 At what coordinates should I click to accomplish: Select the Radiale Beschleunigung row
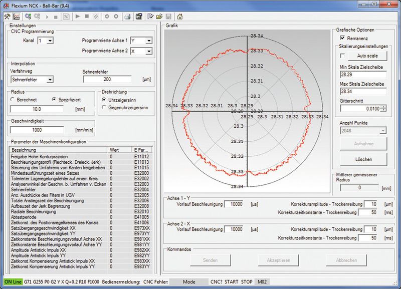tap(81, 211)
